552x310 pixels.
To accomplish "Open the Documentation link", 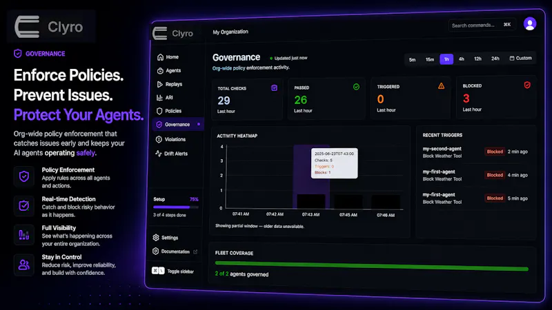I will pos(175,251).
